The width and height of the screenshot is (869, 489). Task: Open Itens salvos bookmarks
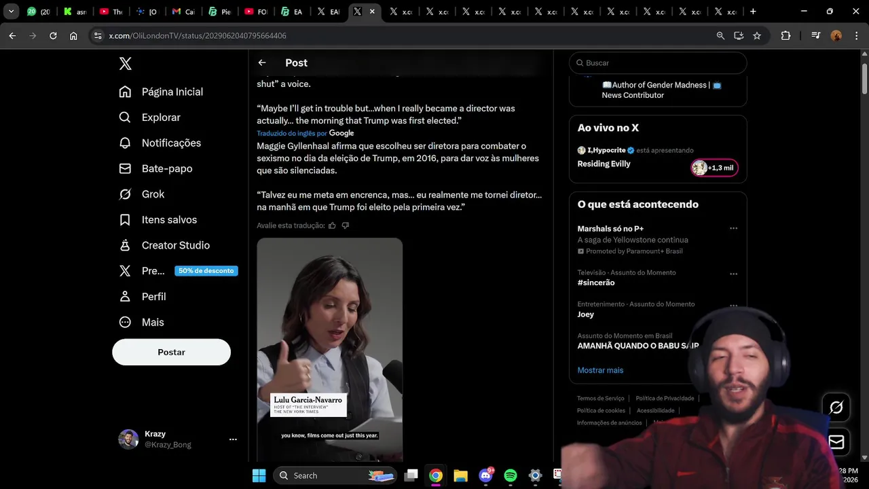(x=158, y=220)
